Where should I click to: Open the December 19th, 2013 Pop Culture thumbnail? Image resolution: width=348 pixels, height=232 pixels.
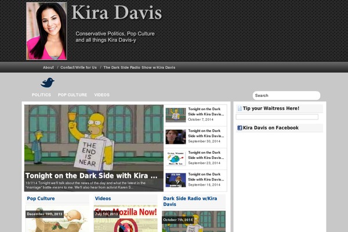[57, 219]
